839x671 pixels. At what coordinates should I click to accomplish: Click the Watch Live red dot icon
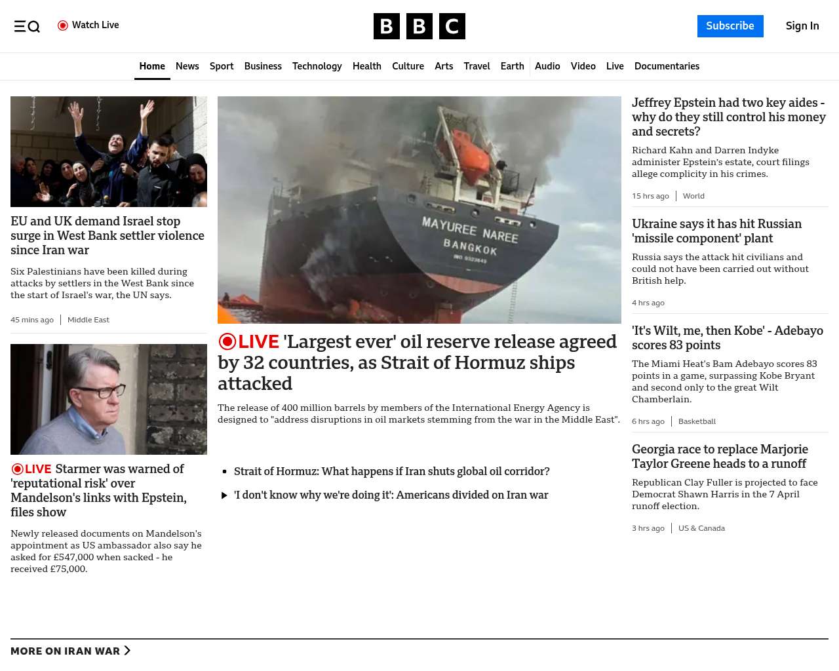(63, 26)
